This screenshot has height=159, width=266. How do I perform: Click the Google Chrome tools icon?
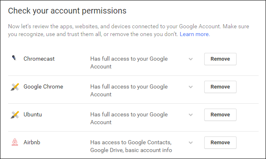pyautogui.click(x=15, y=87)
